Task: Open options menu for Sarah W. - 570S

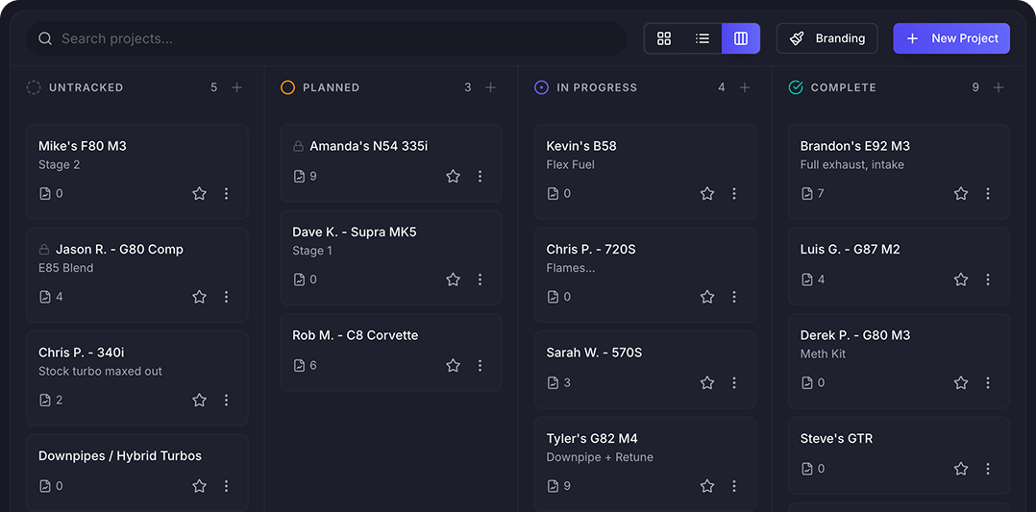Action: coord(734,382)
